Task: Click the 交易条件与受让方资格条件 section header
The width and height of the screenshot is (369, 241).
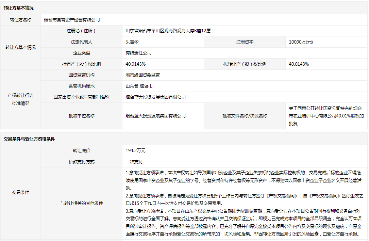Action: click(29, 139)
